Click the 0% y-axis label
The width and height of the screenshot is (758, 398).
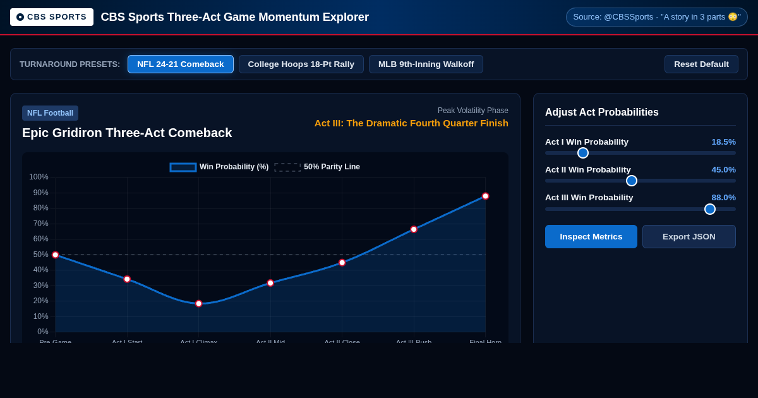point(42,332)
